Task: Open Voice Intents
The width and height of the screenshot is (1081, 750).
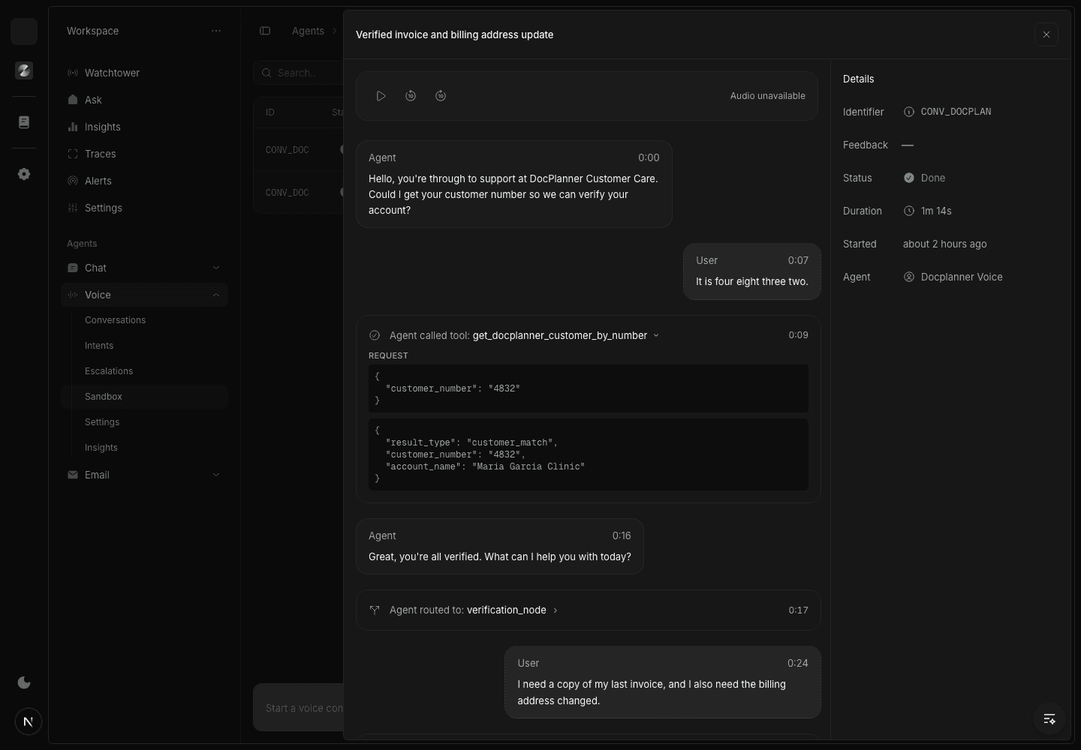Action: tap(99, 346)
